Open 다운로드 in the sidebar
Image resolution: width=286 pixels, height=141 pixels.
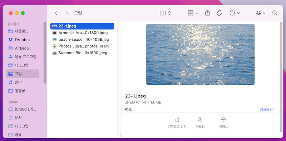tap(23, 31)
